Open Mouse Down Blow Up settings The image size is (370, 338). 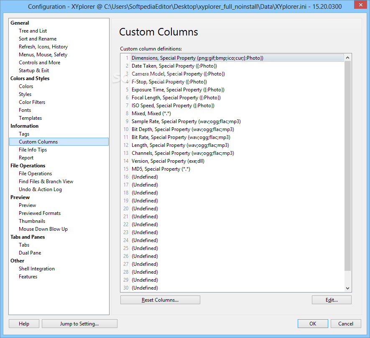(x=43, y=229)
